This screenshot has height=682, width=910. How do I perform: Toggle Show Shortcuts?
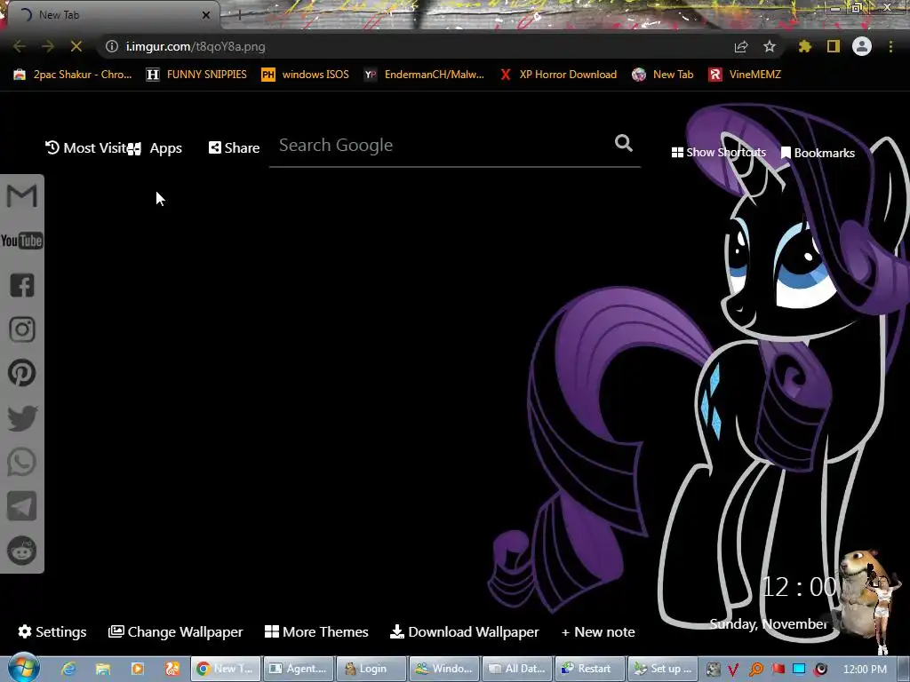718,153
